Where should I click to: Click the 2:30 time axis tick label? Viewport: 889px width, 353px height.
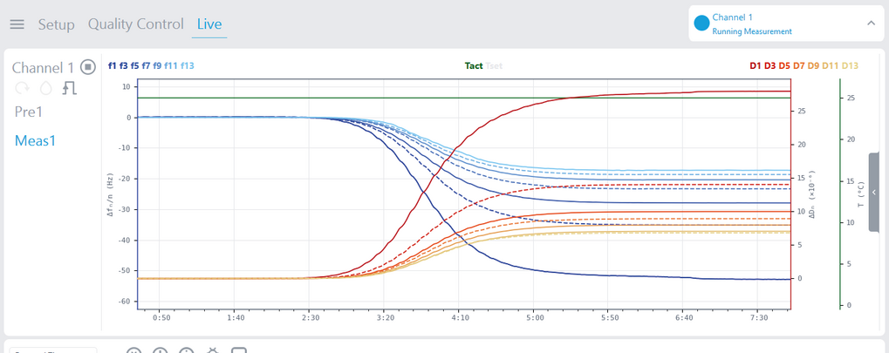click(x=310, y=318)
